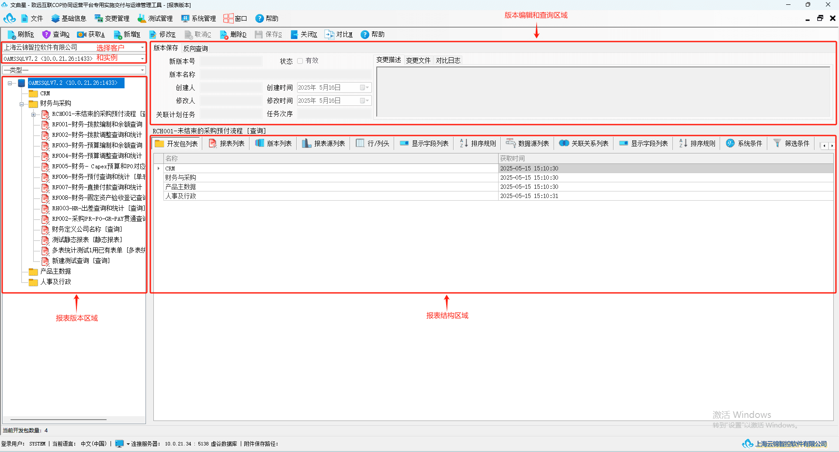Toggle the 有效 status checkbox
The height and width of the screenshot is (452, 839).
[x=300, y=61]
